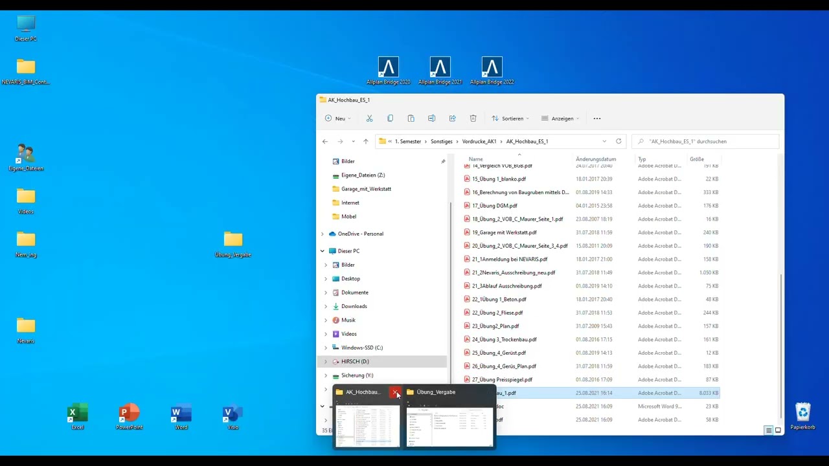Viewport: 829px width, 466px height.
Task: Open the three-dots more options menu
Action: pyautogui.click(x=597, y=118)
